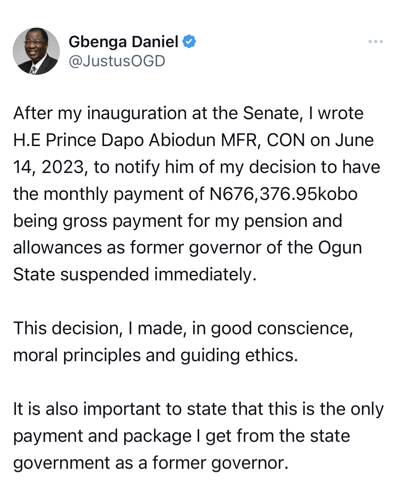The width and height of the screenshot is (398, 497).
Task: Select the paragraph starting 'This decision, I made'
Action: 183,341
